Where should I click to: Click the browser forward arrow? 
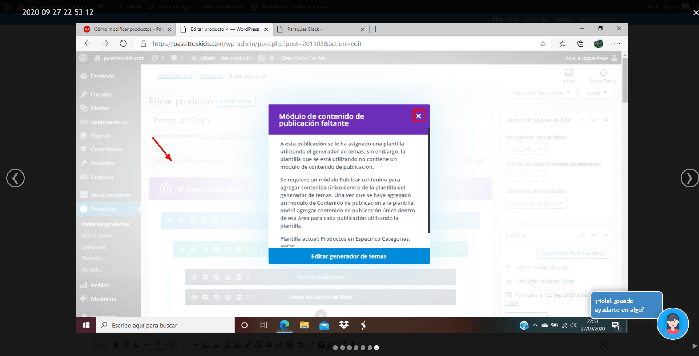(105, 44)
